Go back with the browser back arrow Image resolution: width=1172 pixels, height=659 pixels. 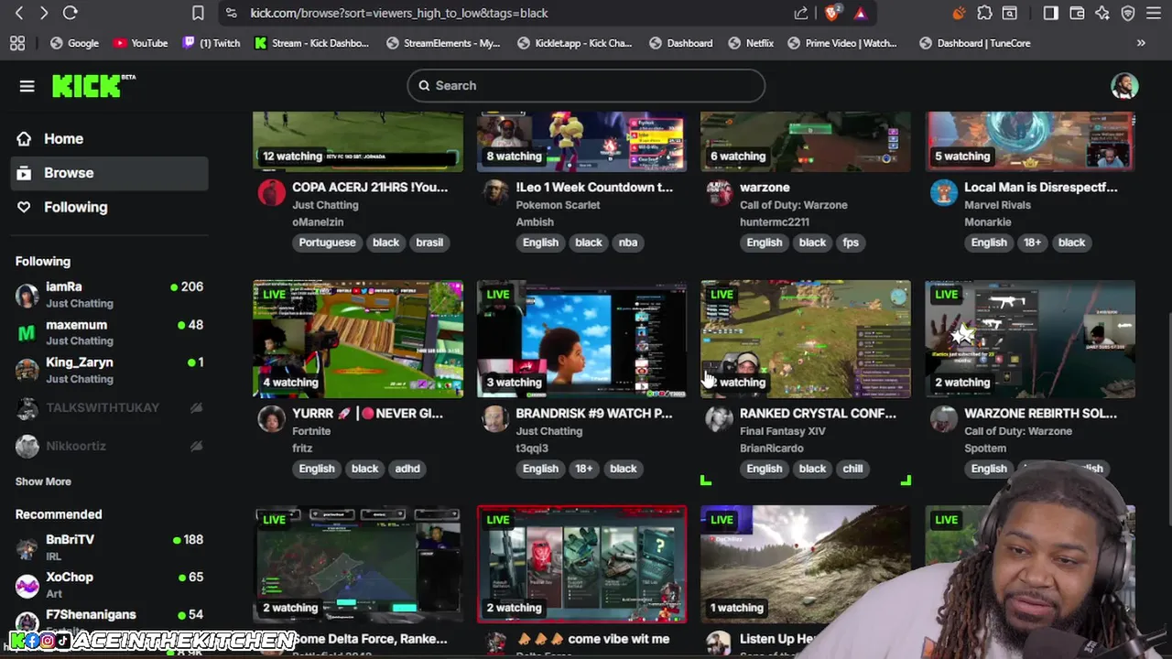click(x=19, y=13)
